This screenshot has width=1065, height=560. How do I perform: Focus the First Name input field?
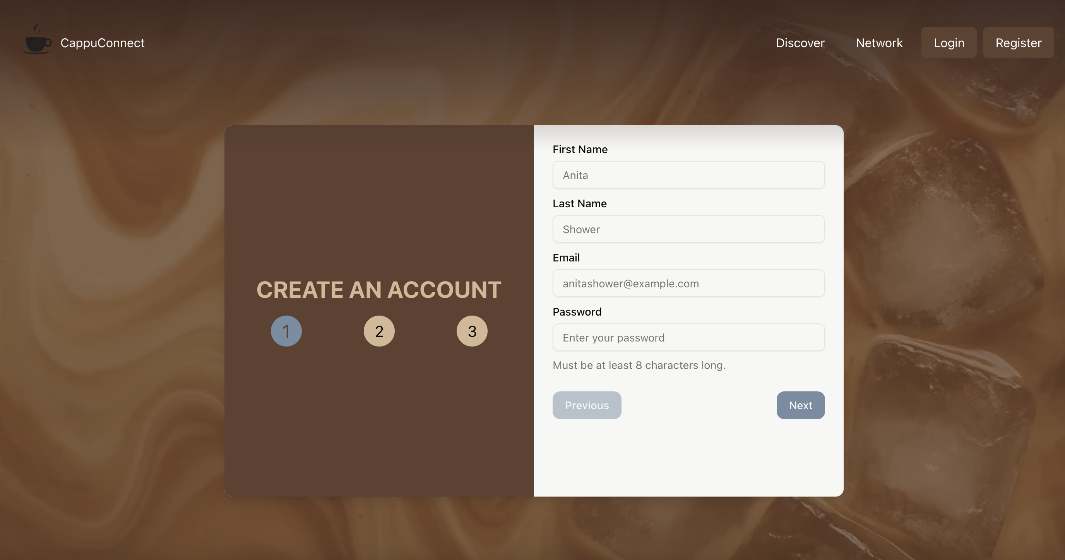688,175
